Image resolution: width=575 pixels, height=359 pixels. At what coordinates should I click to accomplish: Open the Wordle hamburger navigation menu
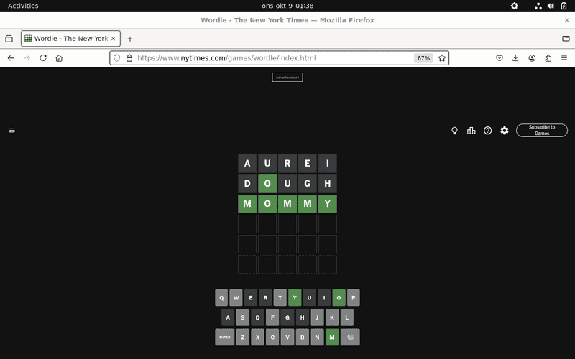(12, 131)
